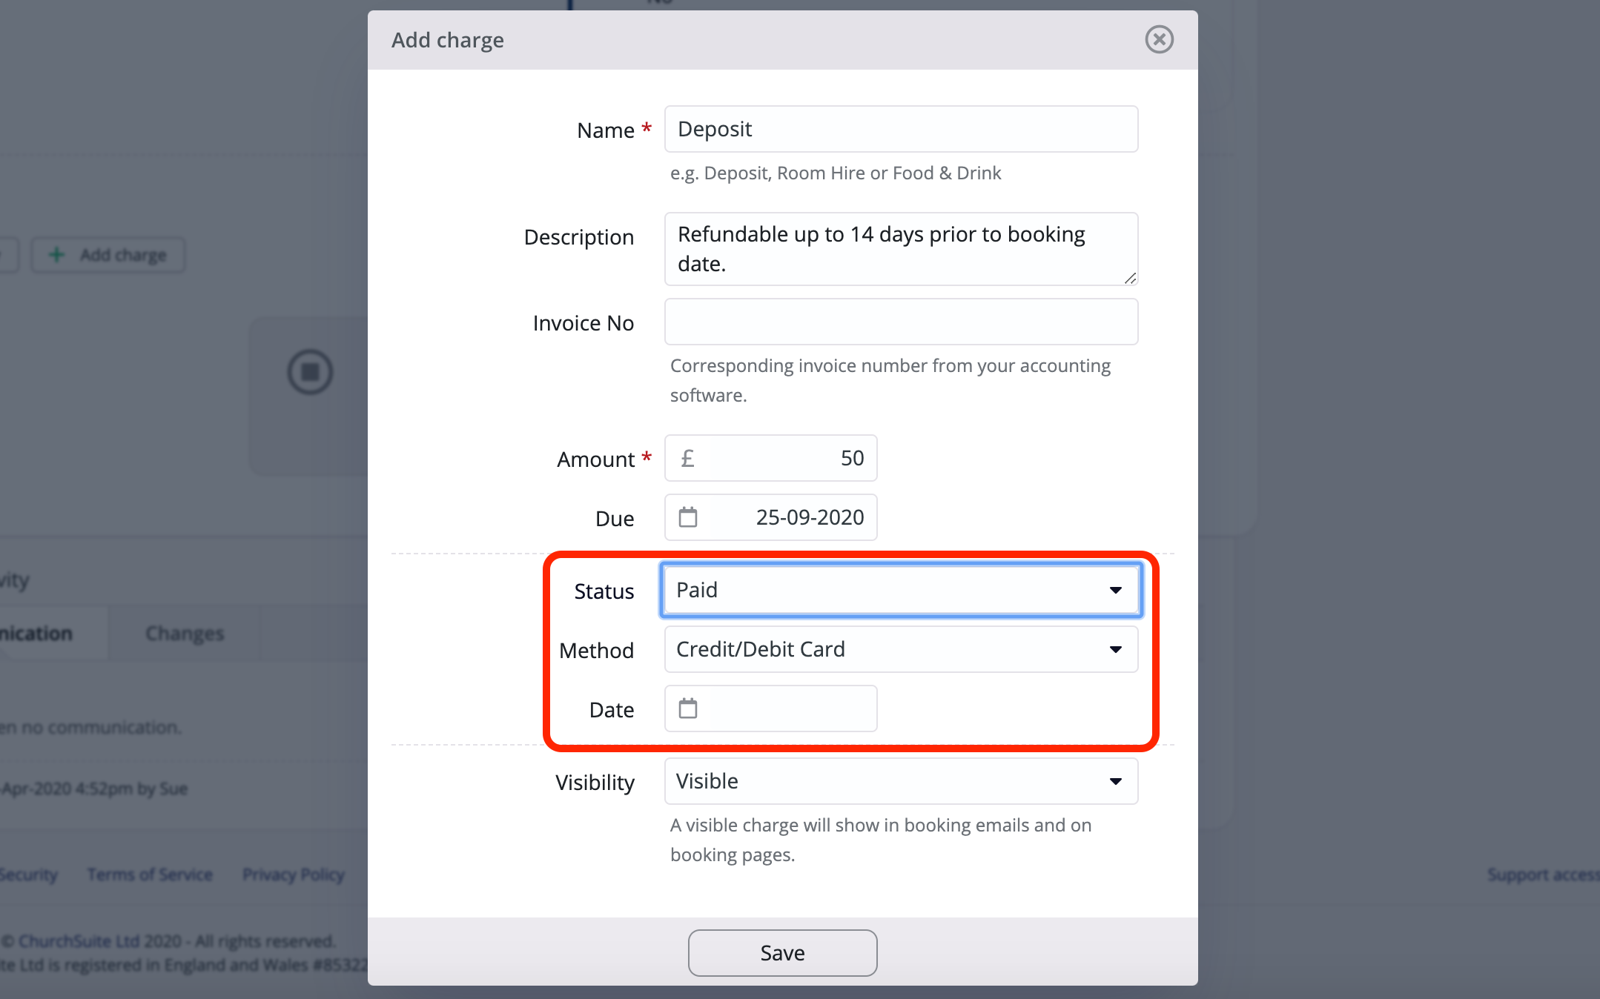Edit the Description text area

coord(901,249)
